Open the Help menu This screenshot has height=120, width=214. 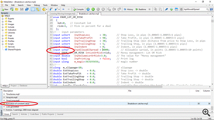[63, 5]
